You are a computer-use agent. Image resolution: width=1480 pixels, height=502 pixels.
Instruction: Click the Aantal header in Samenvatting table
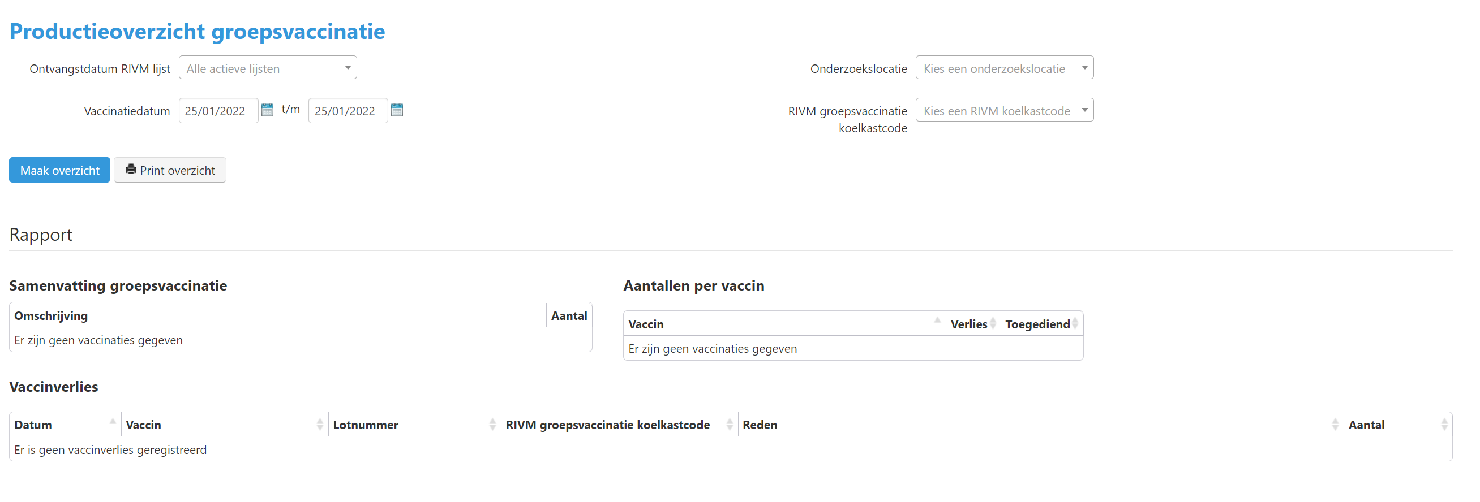(x=568, y=315)
